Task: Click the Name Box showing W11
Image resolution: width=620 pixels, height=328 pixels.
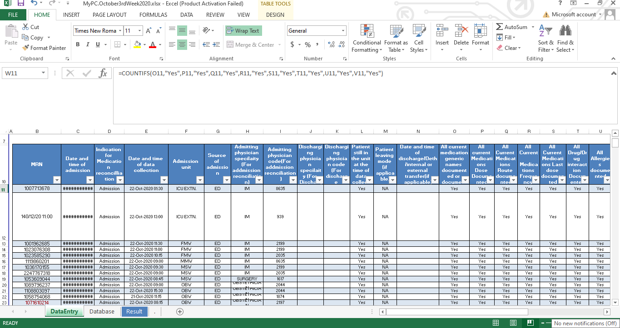Action: click(x=21, y=73)
